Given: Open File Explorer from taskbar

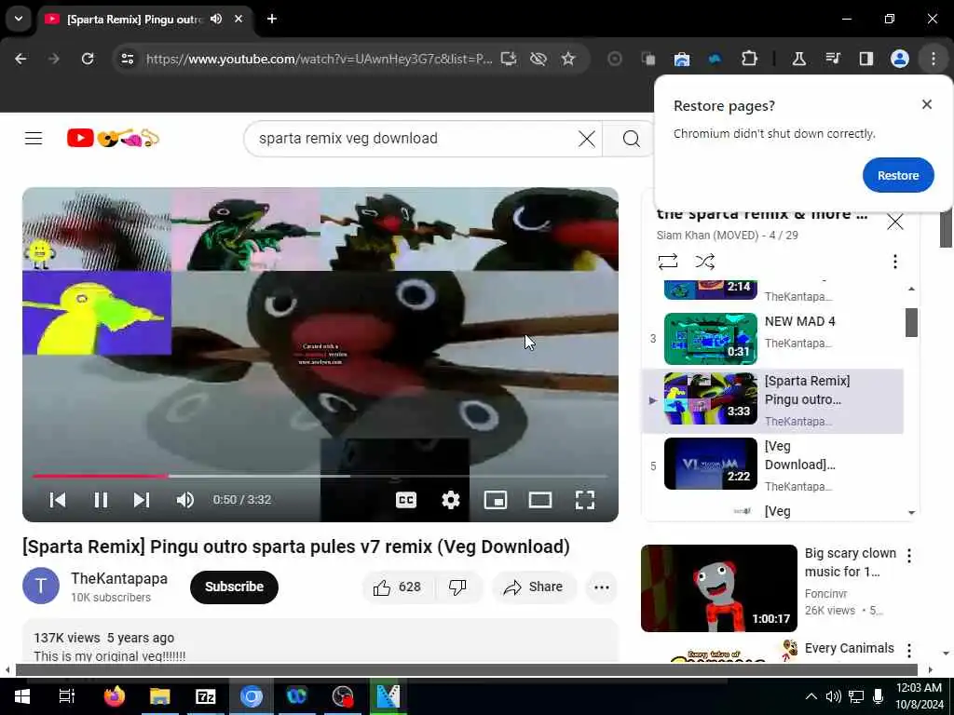Looking at the screenshot, I should (160, 696).
